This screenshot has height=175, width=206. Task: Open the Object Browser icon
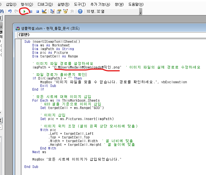(x=65, y=11)
